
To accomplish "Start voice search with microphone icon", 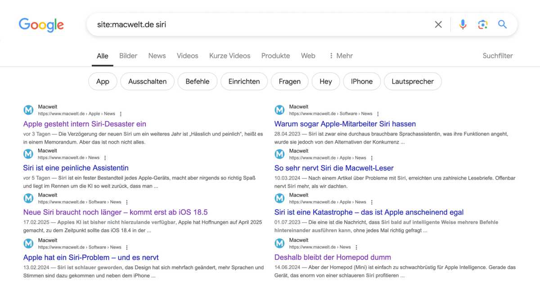I will point(463,25).
